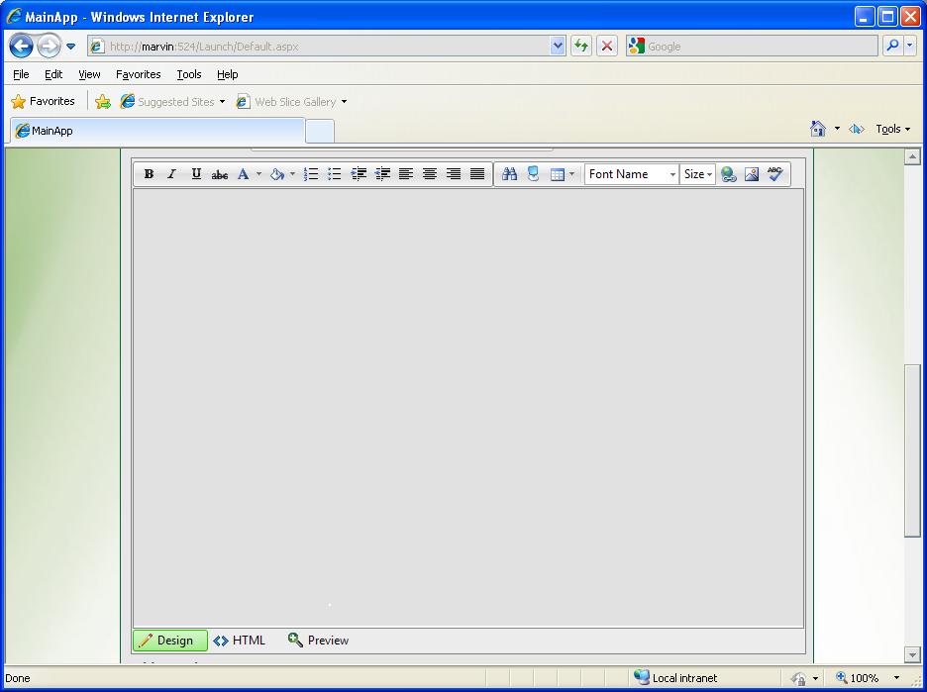
Task: Open the font Size dropdown
Action: coord(697,173)
